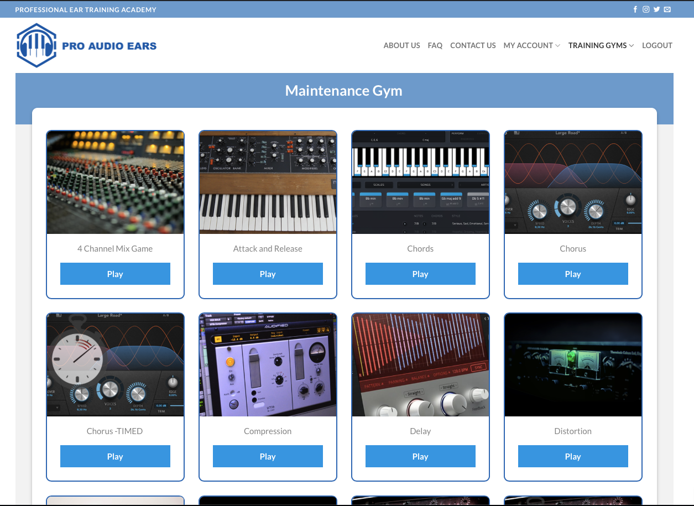Open the Contact Us page
This screenshot has height=506, width=694.
473,45
